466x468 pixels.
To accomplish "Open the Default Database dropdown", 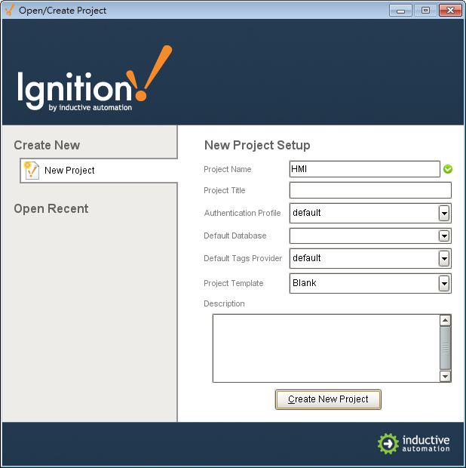I will point(444,236).
